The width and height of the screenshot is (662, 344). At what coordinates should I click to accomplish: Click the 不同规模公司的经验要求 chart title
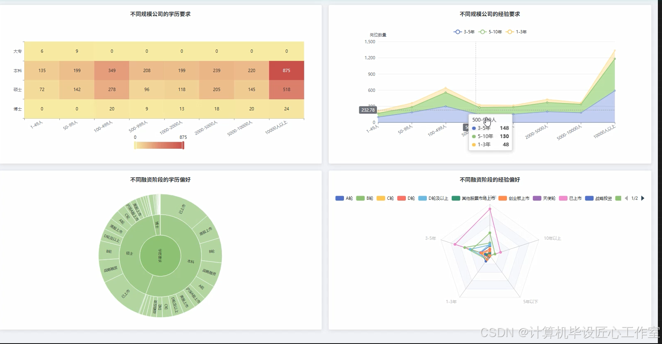click(x=490, y=14)
